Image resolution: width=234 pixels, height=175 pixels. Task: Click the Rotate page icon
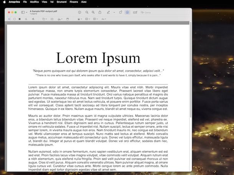[x=120, y=12]
